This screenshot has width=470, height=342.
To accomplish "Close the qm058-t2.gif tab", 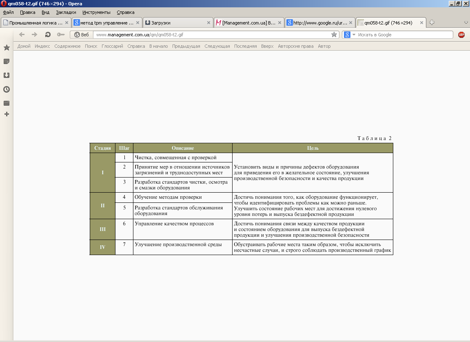I will [421, 23].
